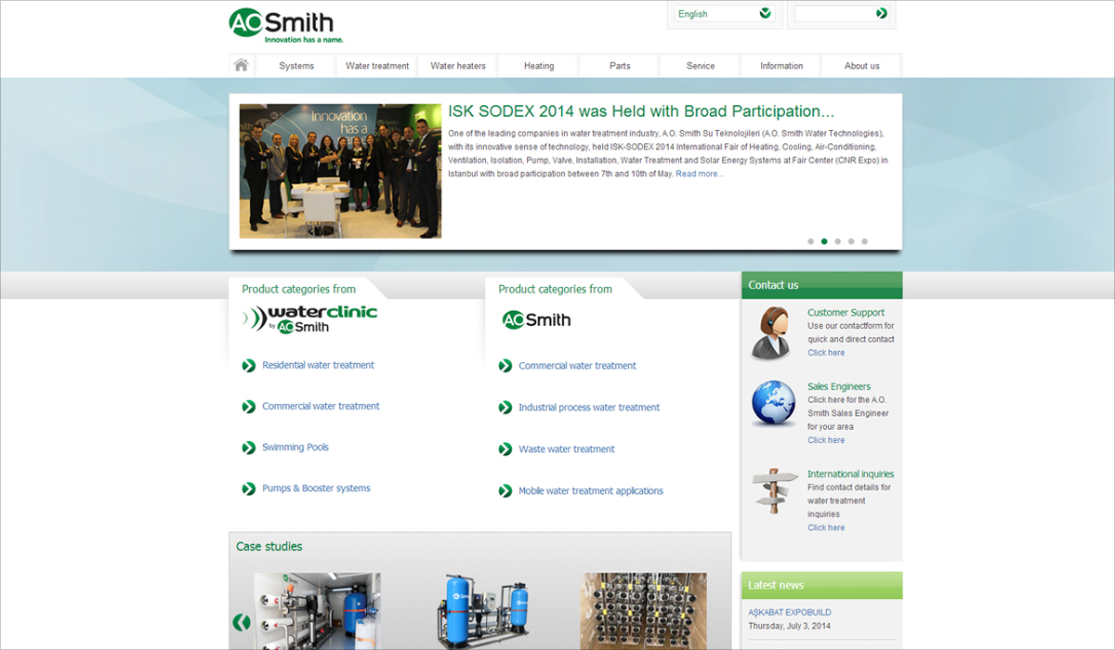Click the search field's green arrow button
1115x650 pixels.
(x=881, y=13)
